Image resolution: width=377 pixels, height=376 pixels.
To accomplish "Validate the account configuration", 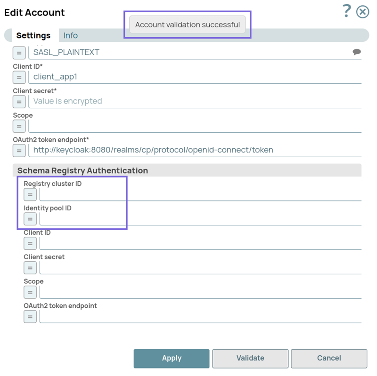I will [250, 359].
